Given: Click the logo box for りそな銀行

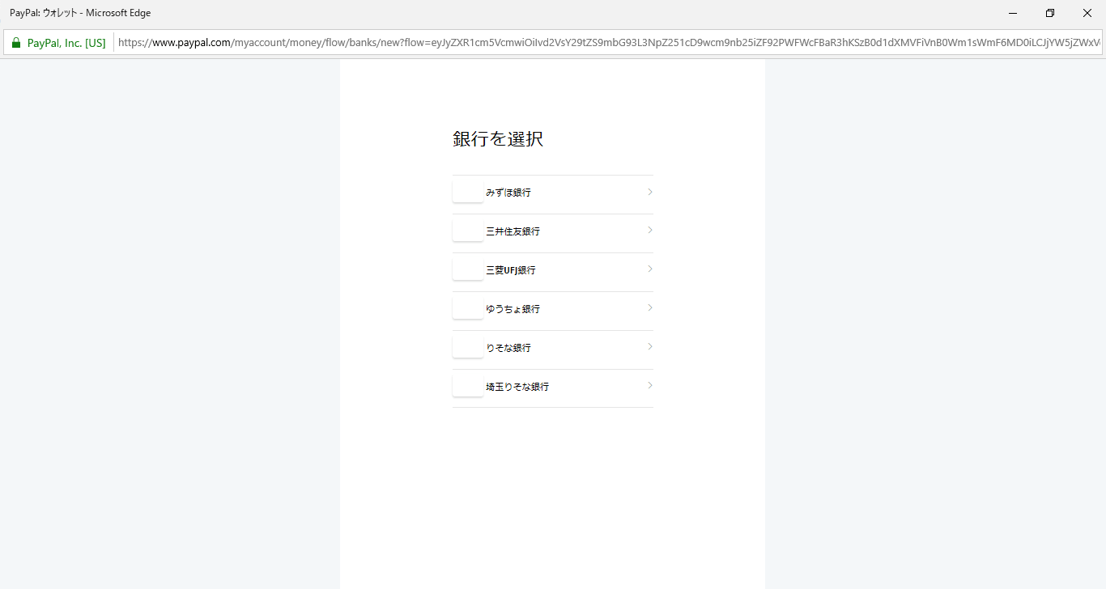Looking at the screenshot, I should [x=468, y=348].
